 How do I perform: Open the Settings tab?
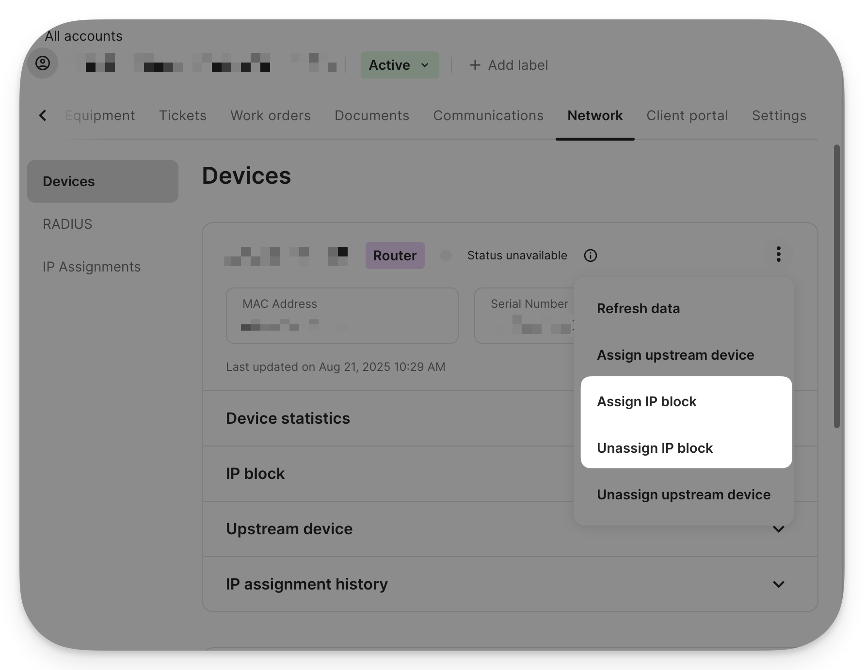(x=779, y=115)
